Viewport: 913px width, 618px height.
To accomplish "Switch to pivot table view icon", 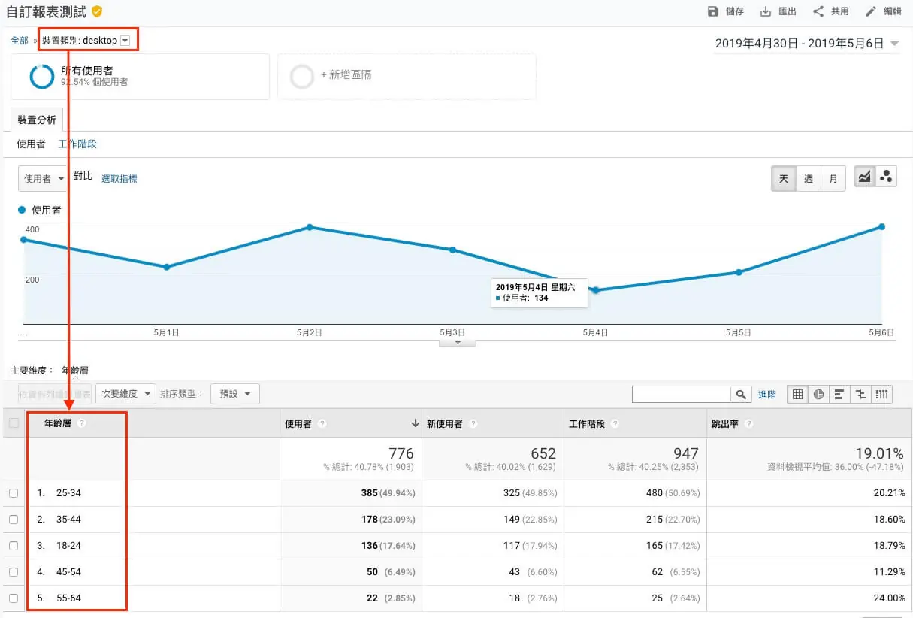I will 881,394.
